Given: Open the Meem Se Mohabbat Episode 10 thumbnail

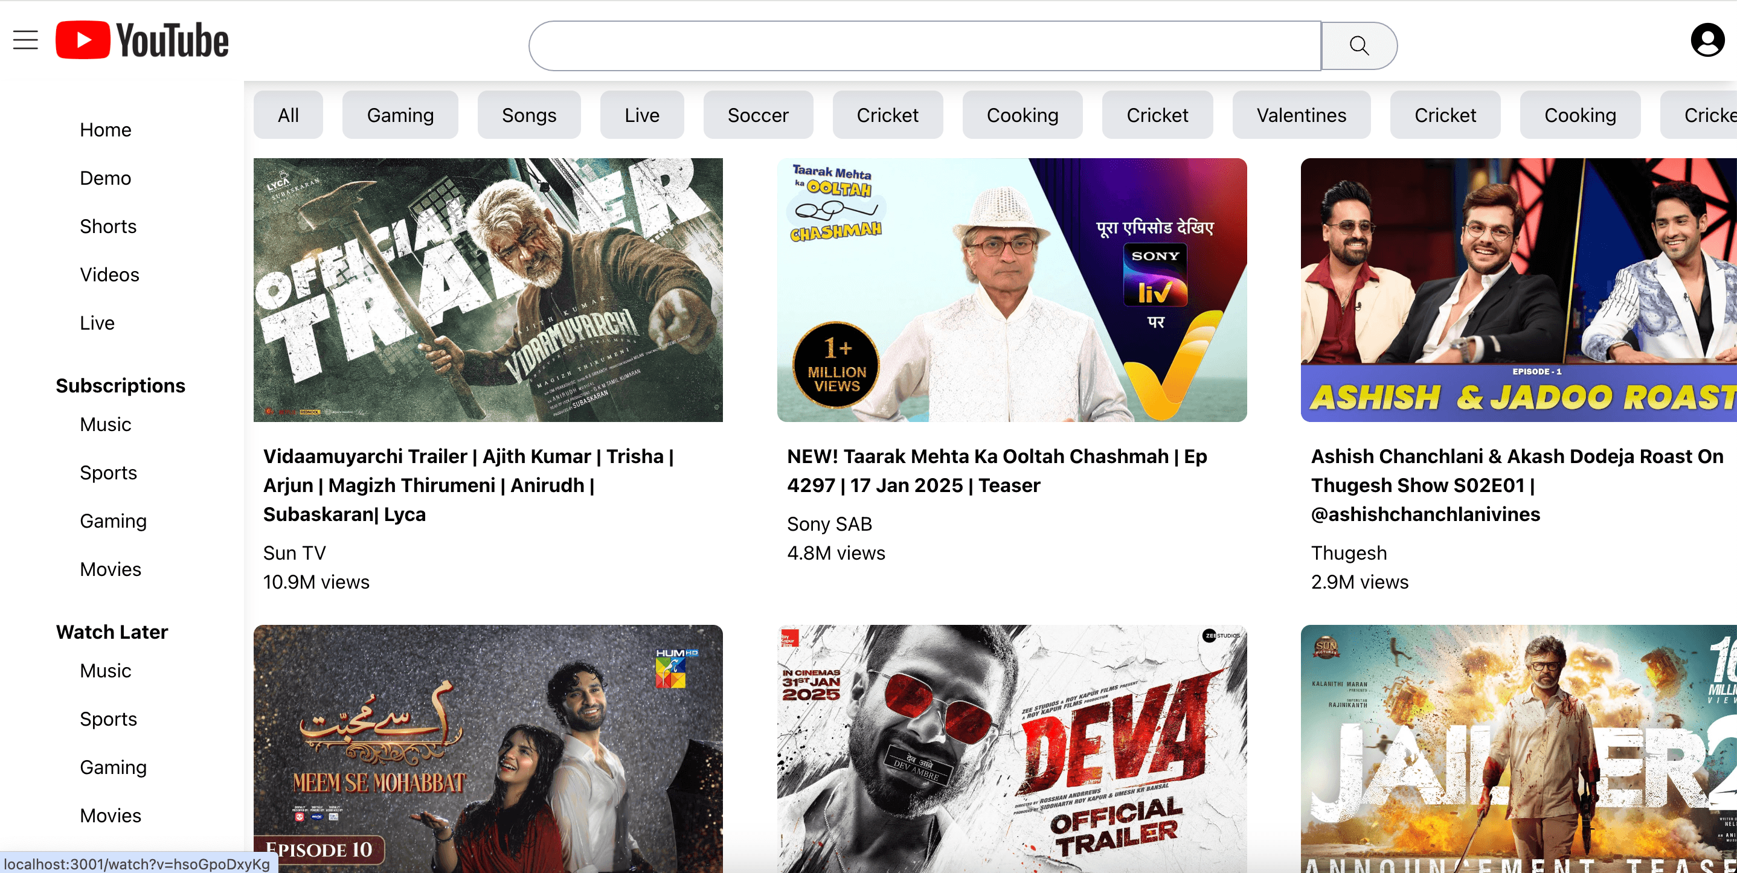Looking at the screenshot, I should [488, 748].
